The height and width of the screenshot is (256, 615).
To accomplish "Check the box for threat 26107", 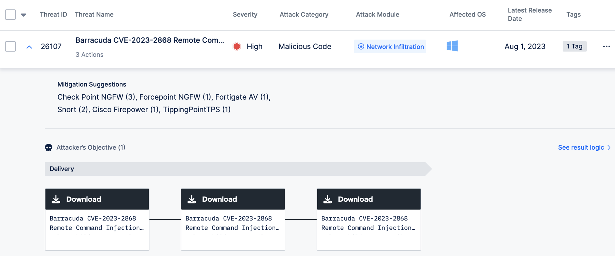I will [10, 46].
